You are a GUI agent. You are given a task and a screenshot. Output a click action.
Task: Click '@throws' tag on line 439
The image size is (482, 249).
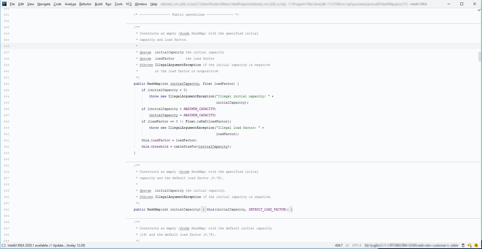tap(146, 65)
